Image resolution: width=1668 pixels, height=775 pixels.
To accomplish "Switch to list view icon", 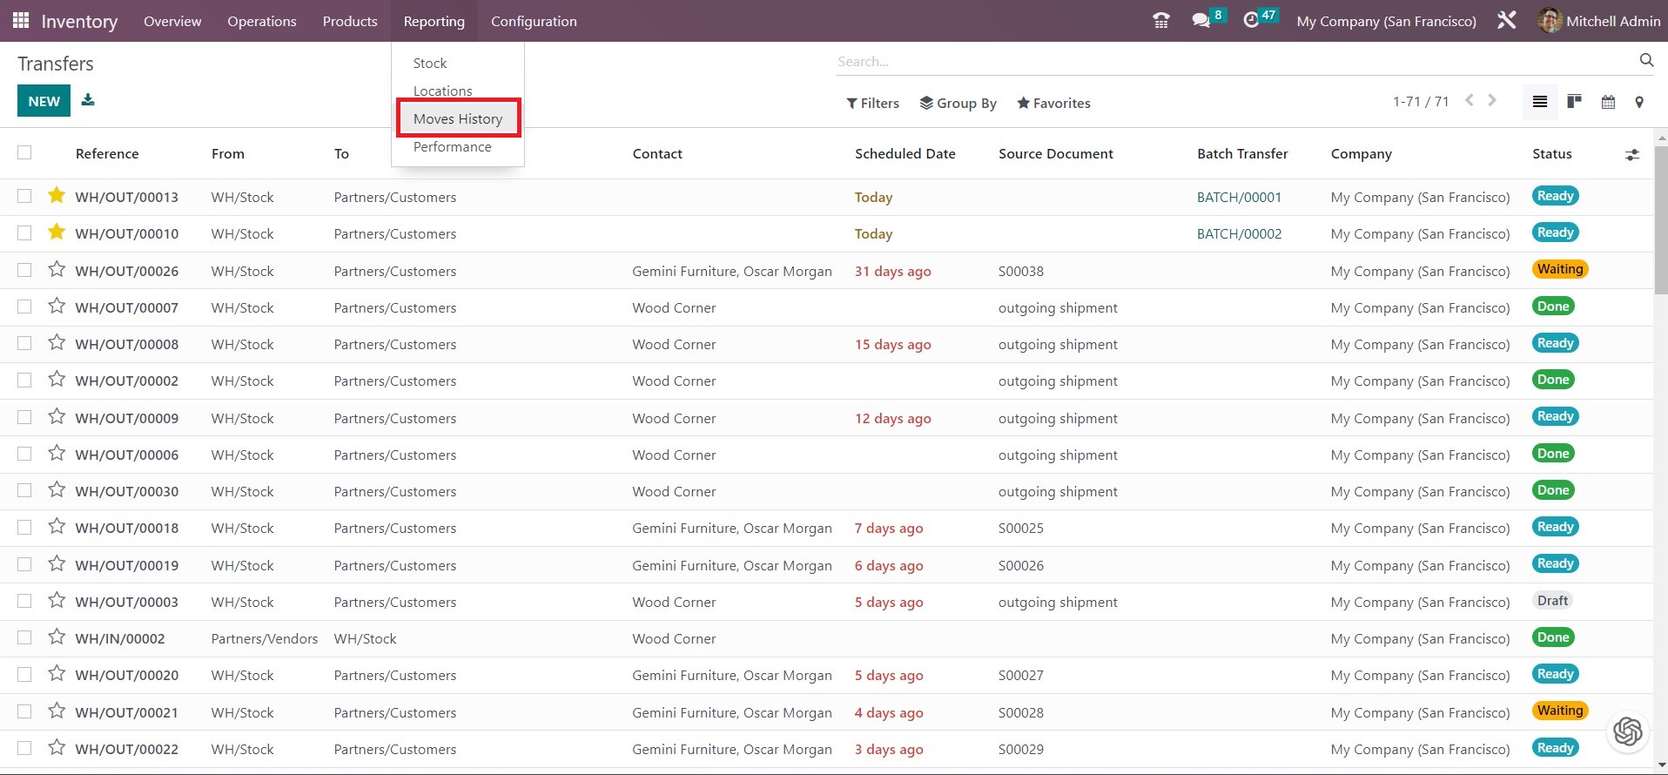I will pyautogui.click(x=1540, y=102).
